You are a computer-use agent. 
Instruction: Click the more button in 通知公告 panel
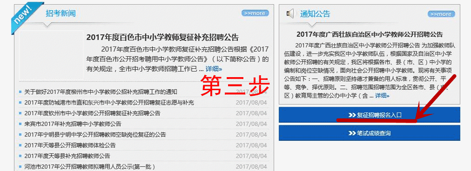tap(441, 14)
